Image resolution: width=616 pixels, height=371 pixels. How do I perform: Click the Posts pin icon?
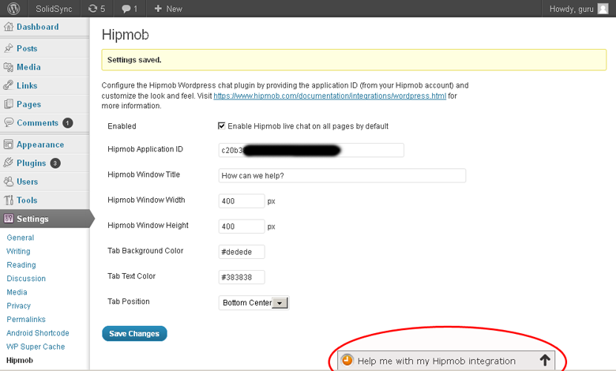coord(8,48)
